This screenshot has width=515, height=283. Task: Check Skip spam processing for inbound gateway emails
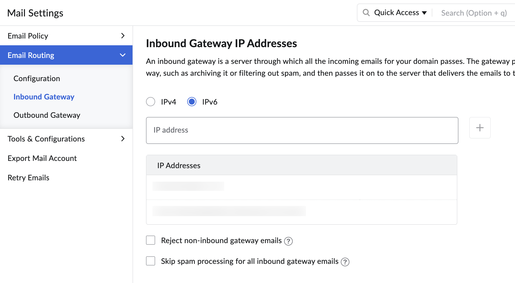(x=151, y=261)
